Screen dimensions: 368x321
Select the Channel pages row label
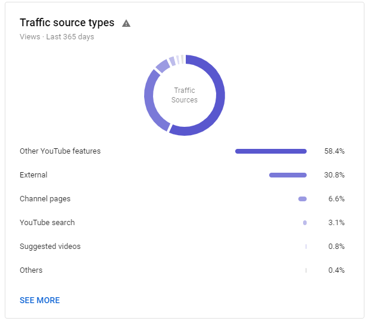[45, 199]
